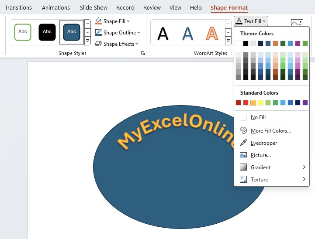Open the Gradient menu entry
This screenshot has height=239, width=315.
272,167
